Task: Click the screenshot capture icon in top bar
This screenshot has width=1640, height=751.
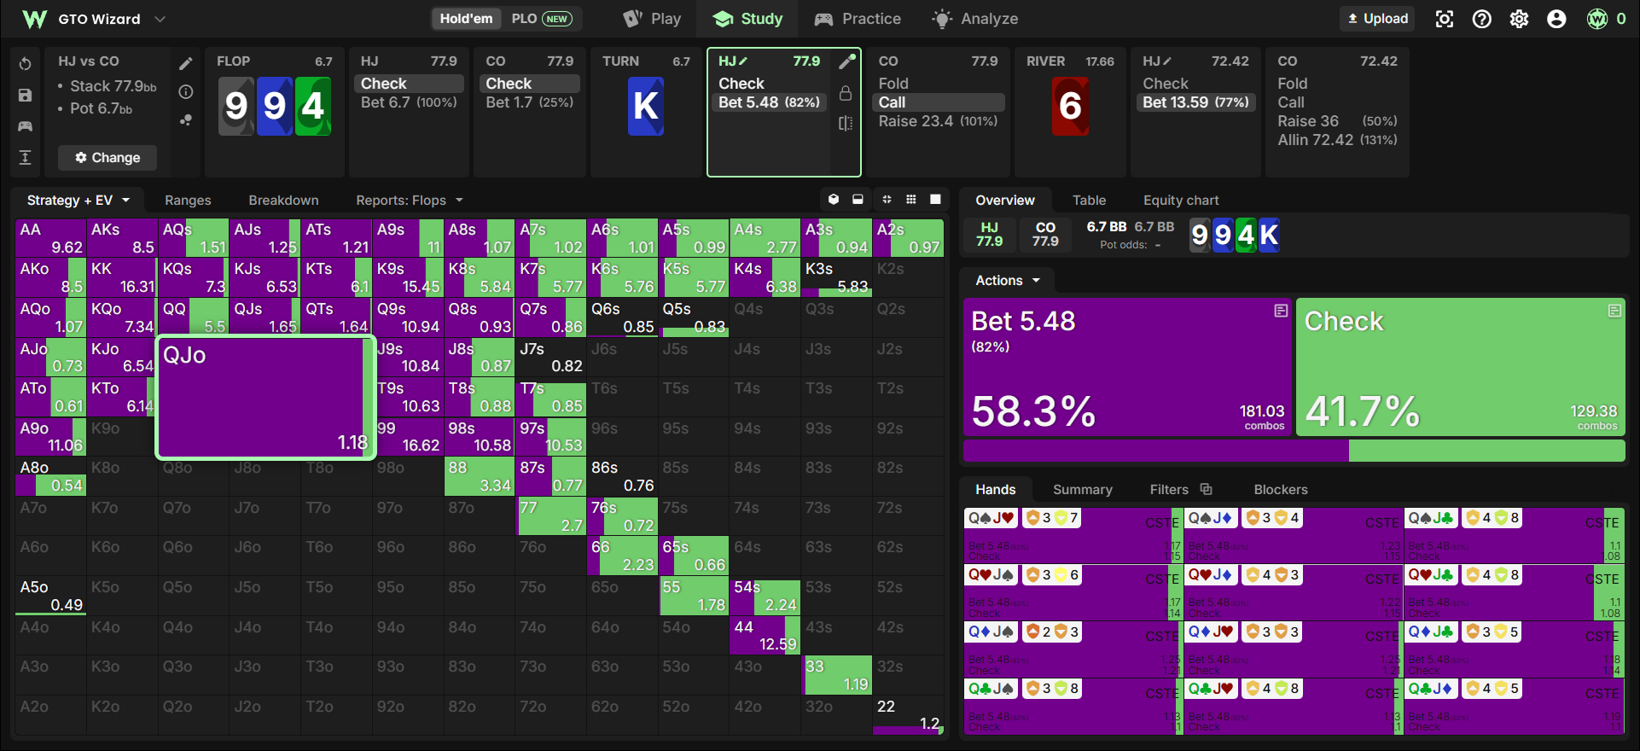Action: (1444, 19)
